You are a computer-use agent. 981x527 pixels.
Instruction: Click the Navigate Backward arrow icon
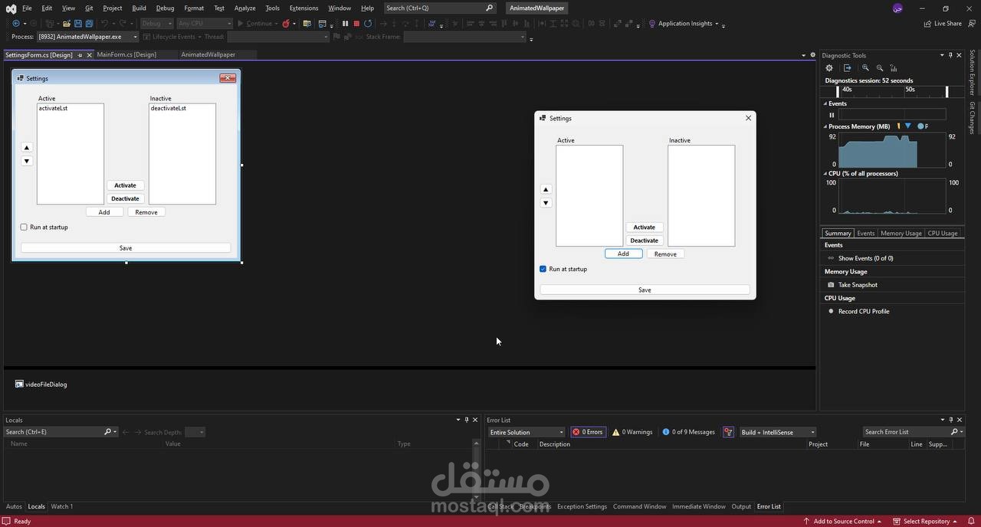pyautogui.click(x=15, y=24)
